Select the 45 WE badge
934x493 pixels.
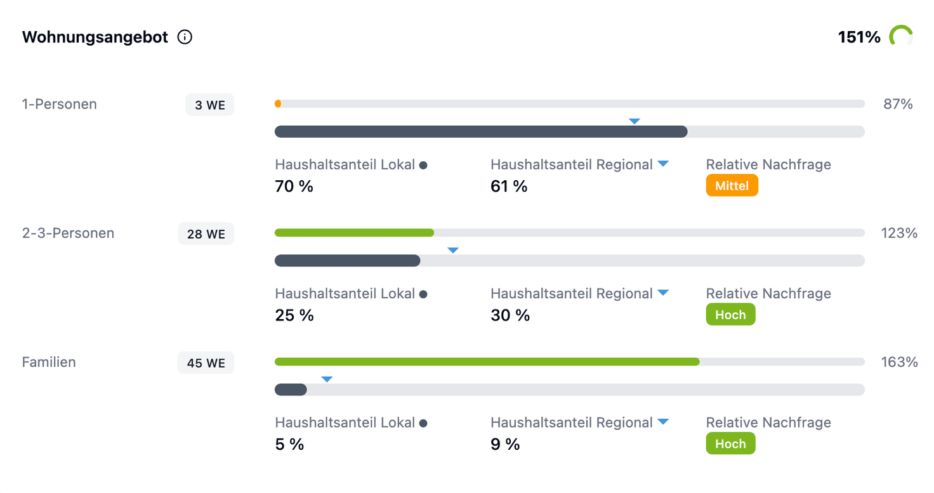click(x=206, y=363)
